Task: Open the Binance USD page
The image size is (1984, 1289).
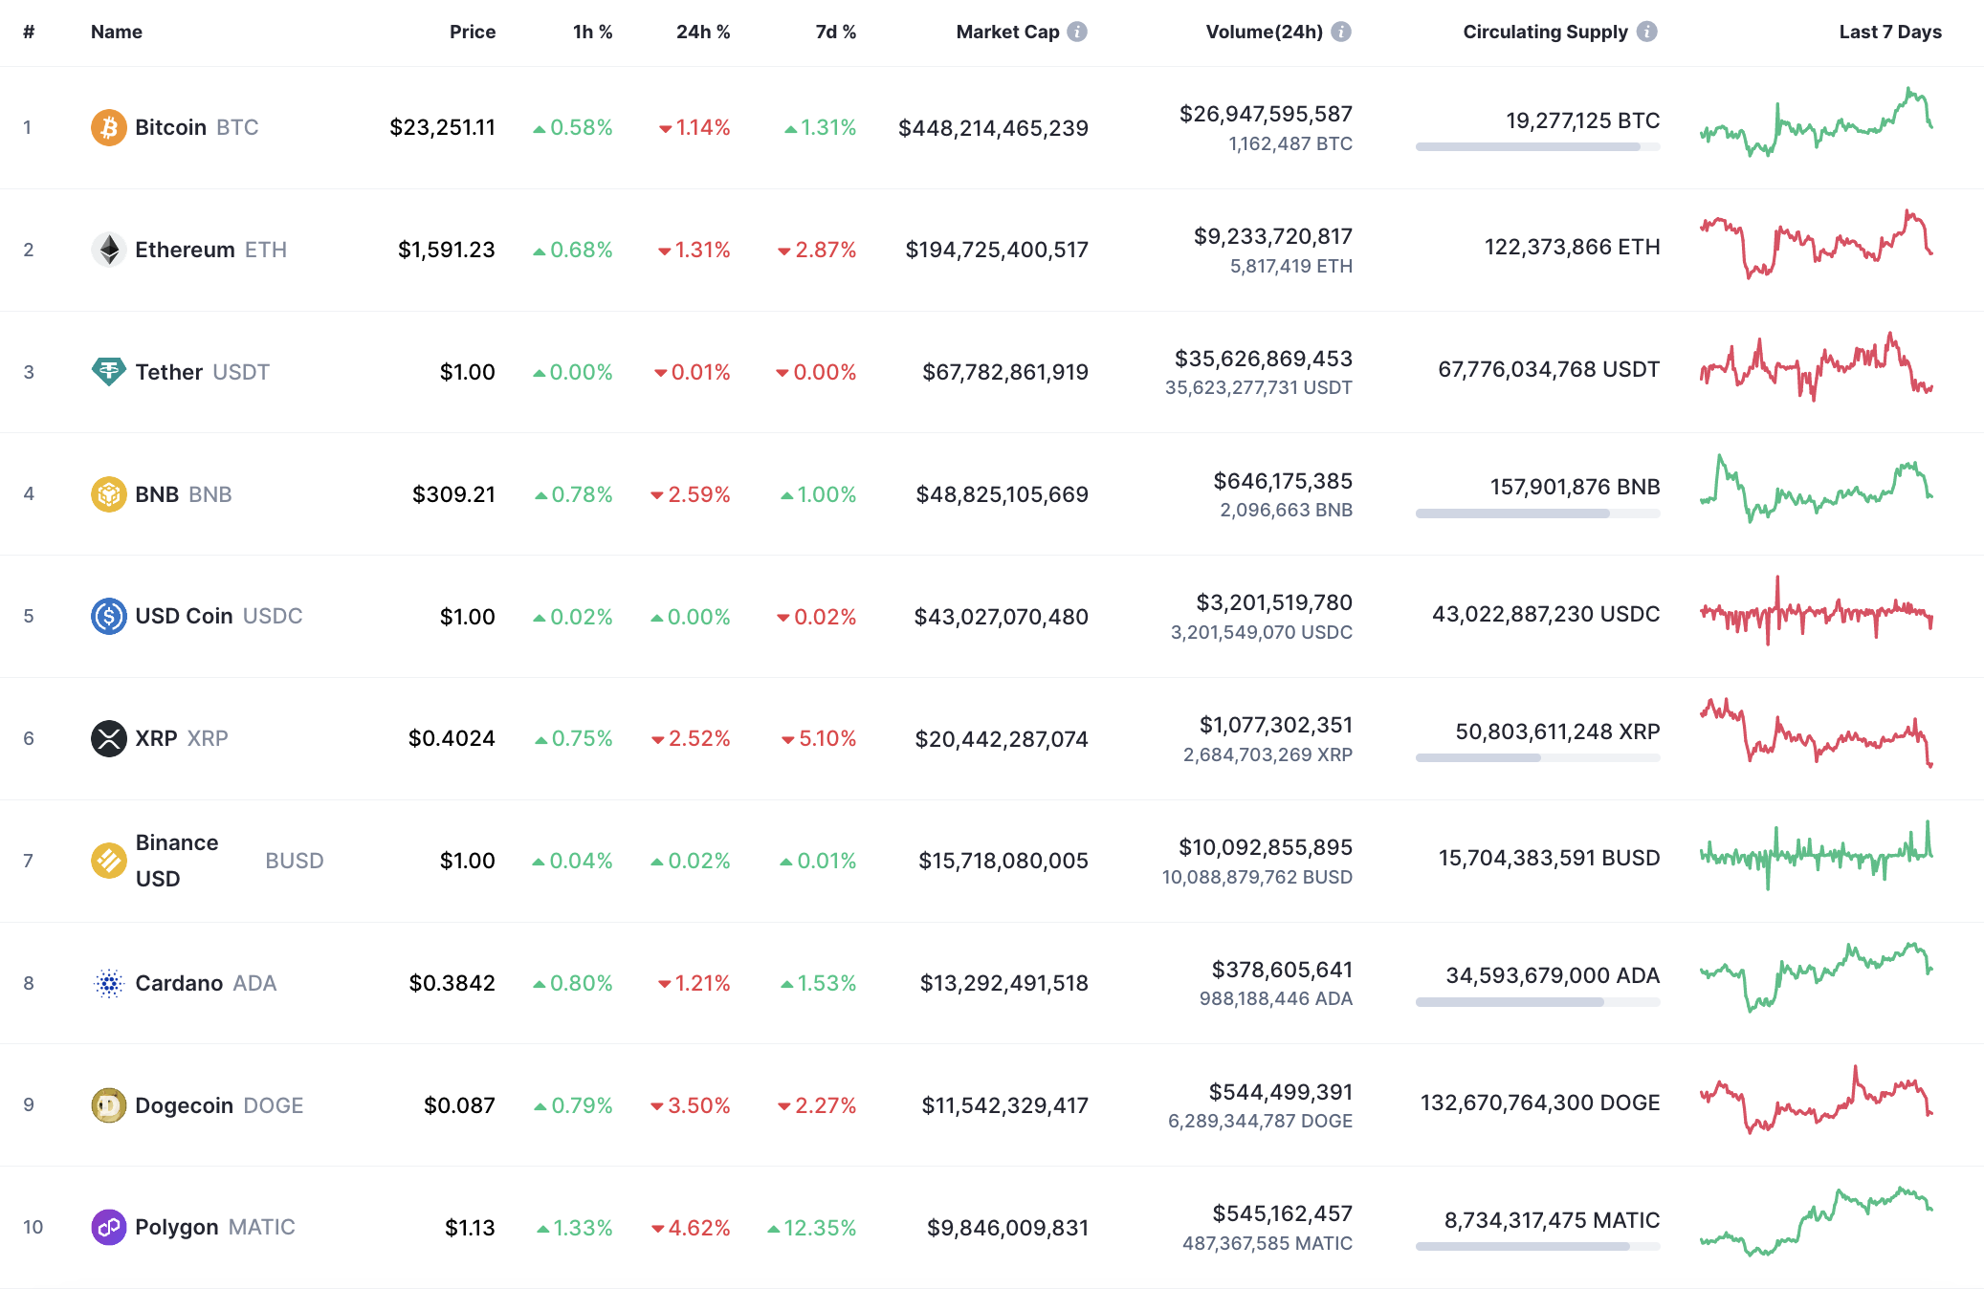Action: pyautogui.click(x=177, y=860)
